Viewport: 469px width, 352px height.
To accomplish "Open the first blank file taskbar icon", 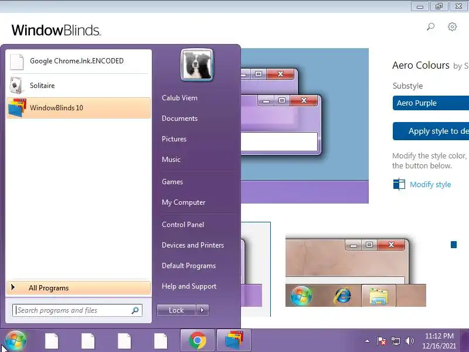I will 52,341.
